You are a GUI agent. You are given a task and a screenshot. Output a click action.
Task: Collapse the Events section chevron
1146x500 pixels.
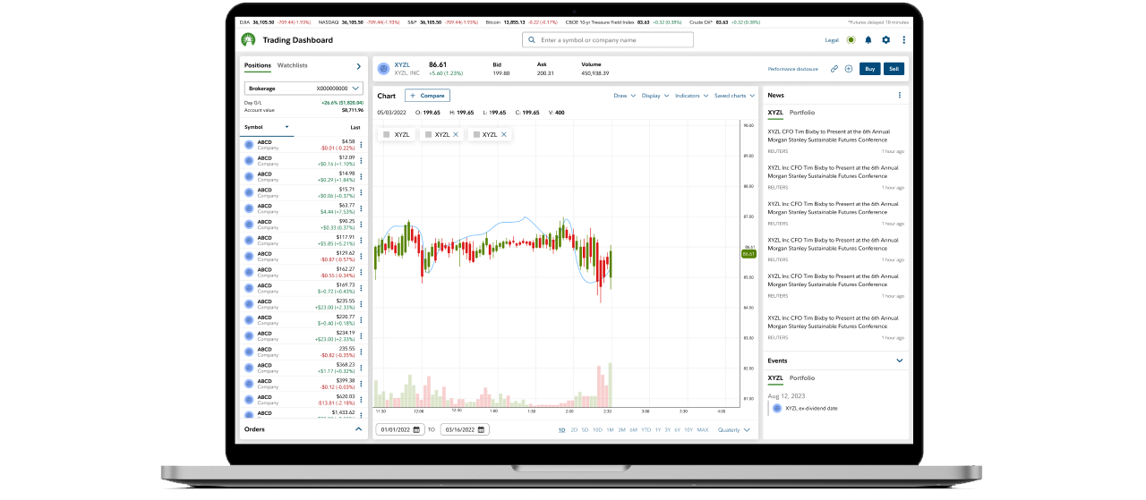coord(900,360)
